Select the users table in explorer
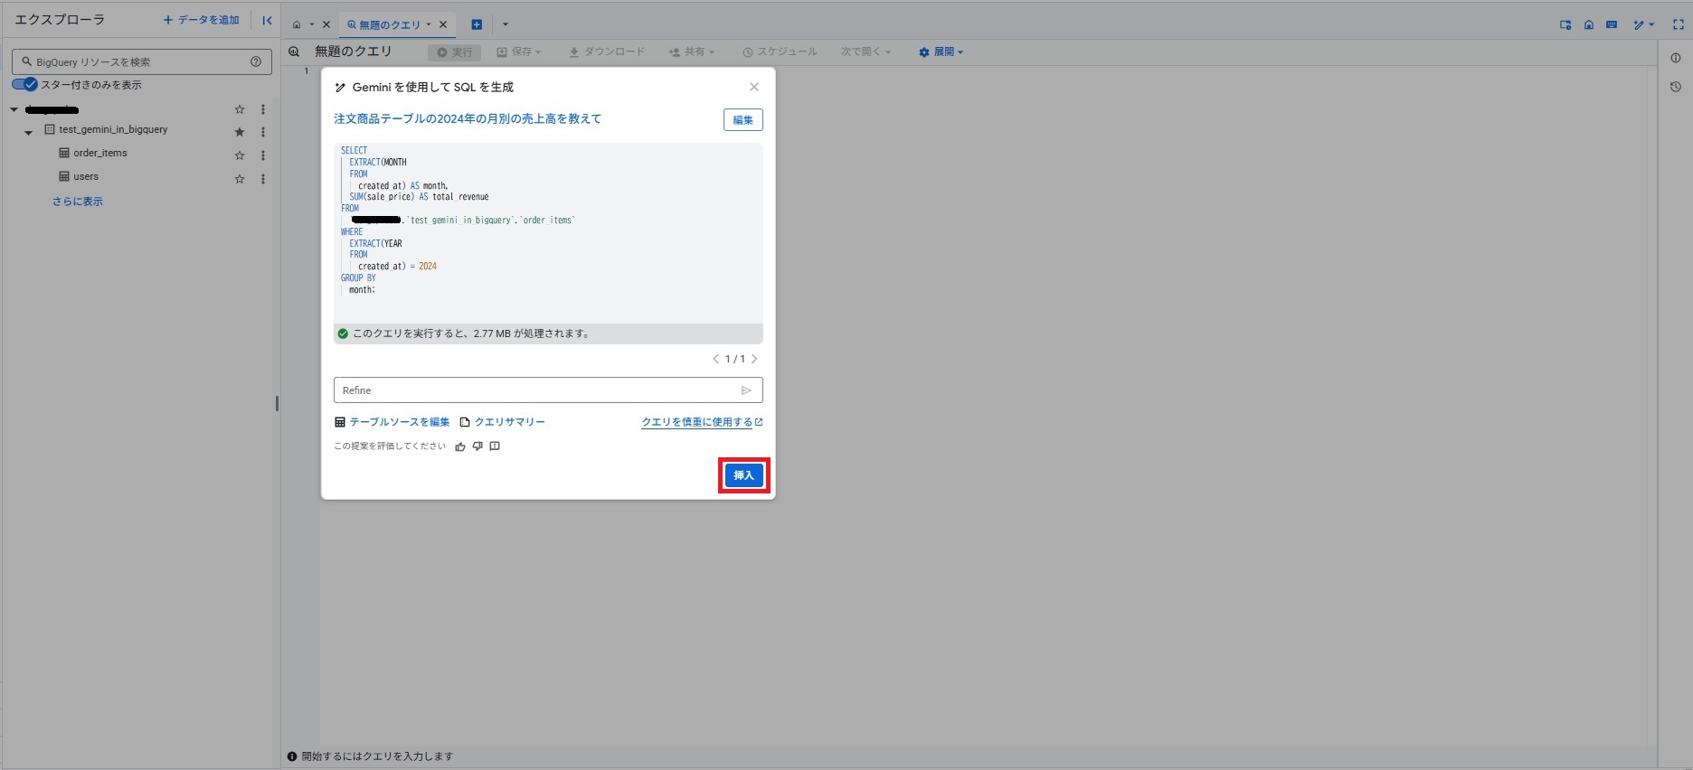 point(86,177)
